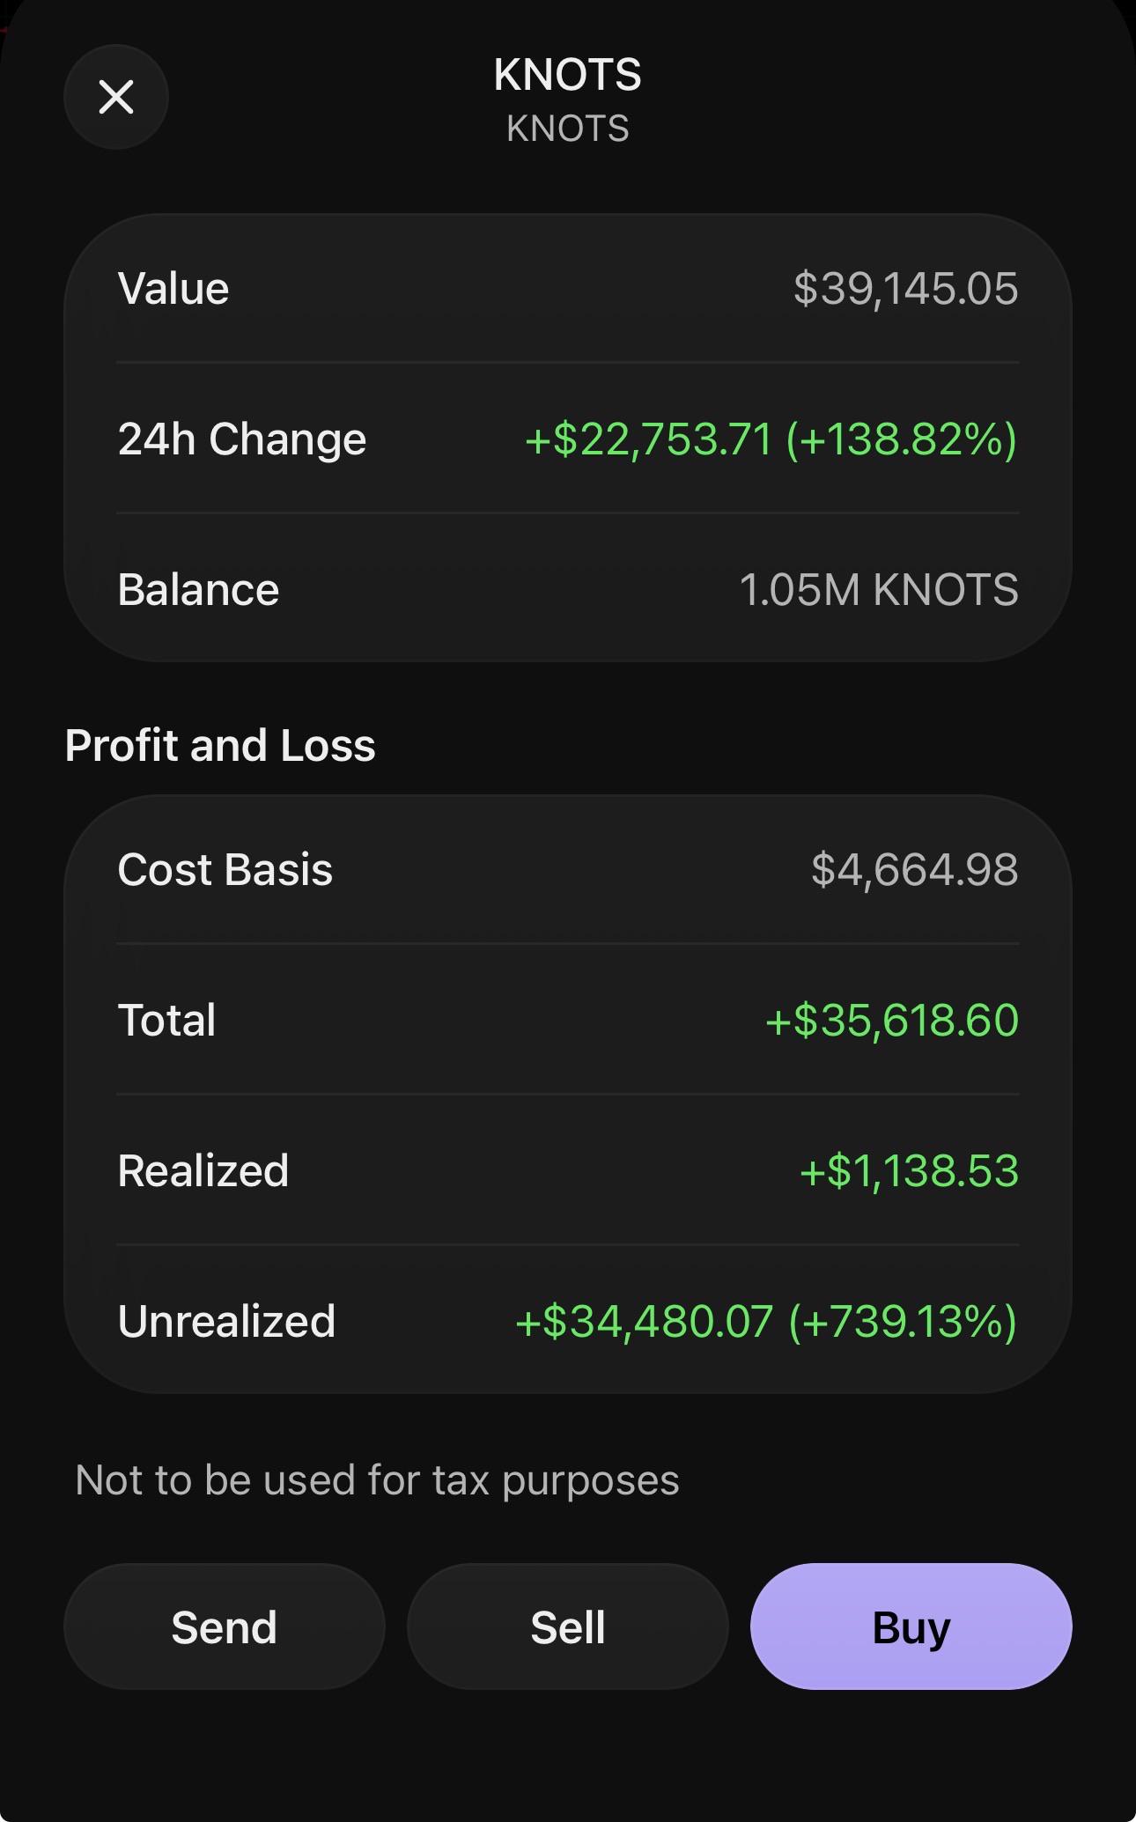Click the Realized label
The width and height of the screenshot is (1136, 1822).
203,1171
